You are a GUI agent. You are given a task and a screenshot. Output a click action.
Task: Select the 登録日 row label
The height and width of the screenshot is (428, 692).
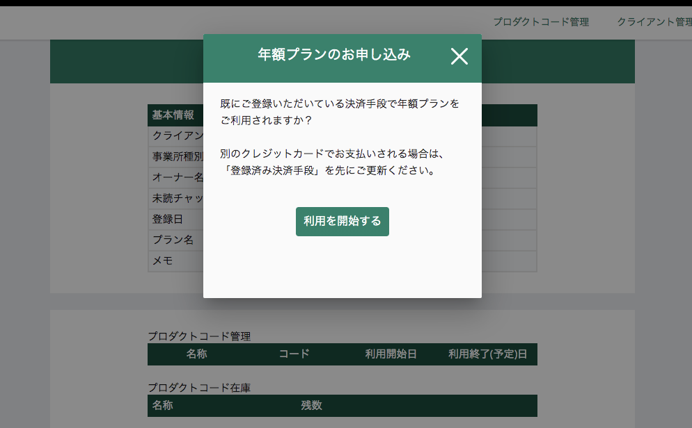coord(167,220)
